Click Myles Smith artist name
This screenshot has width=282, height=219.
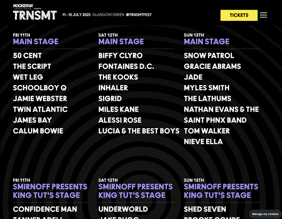[207, 88]
